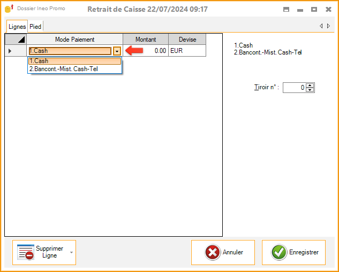Click the Montant cell showing 0.00

(x=146, y=51)
